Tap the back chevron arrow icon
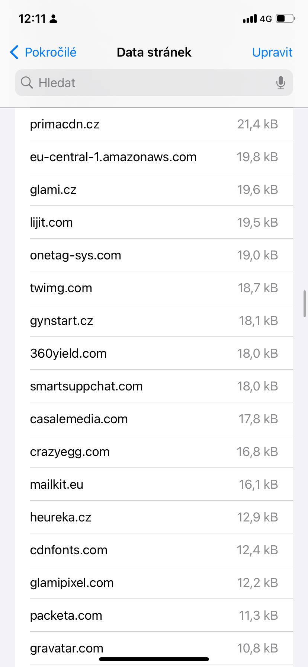The width and height of the screenshot is (308, 667). click(14, 52)
